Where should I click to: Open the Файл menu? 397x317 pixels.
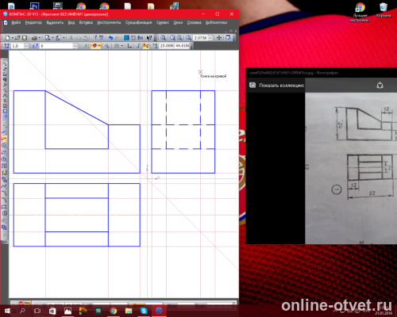point(16,23)
